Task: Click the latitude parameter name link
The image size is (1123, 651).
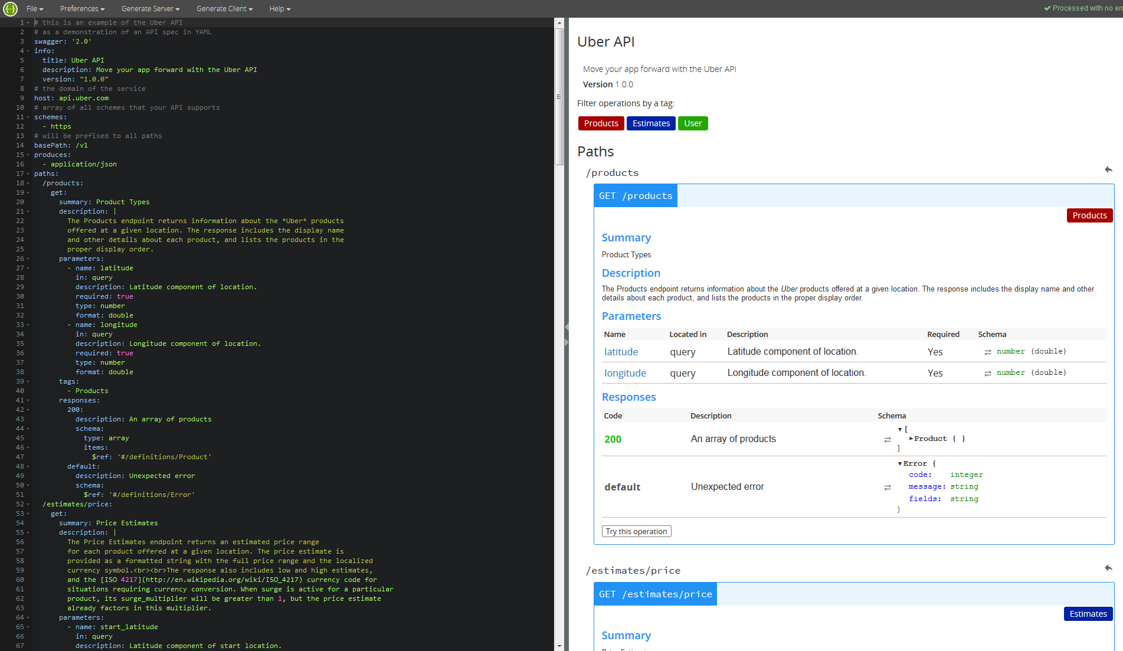Action: [x=621, y=351]
